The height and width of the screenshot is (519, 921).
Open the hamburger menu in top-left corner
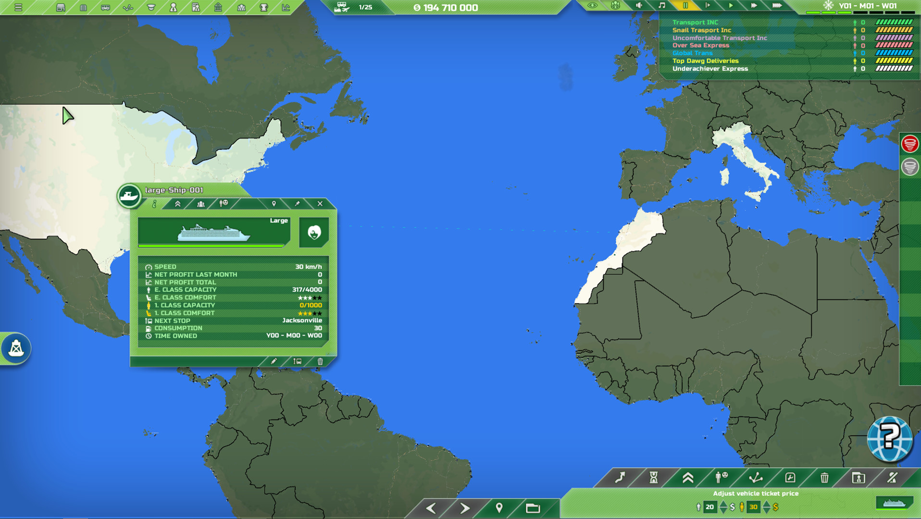coord(18,7)
